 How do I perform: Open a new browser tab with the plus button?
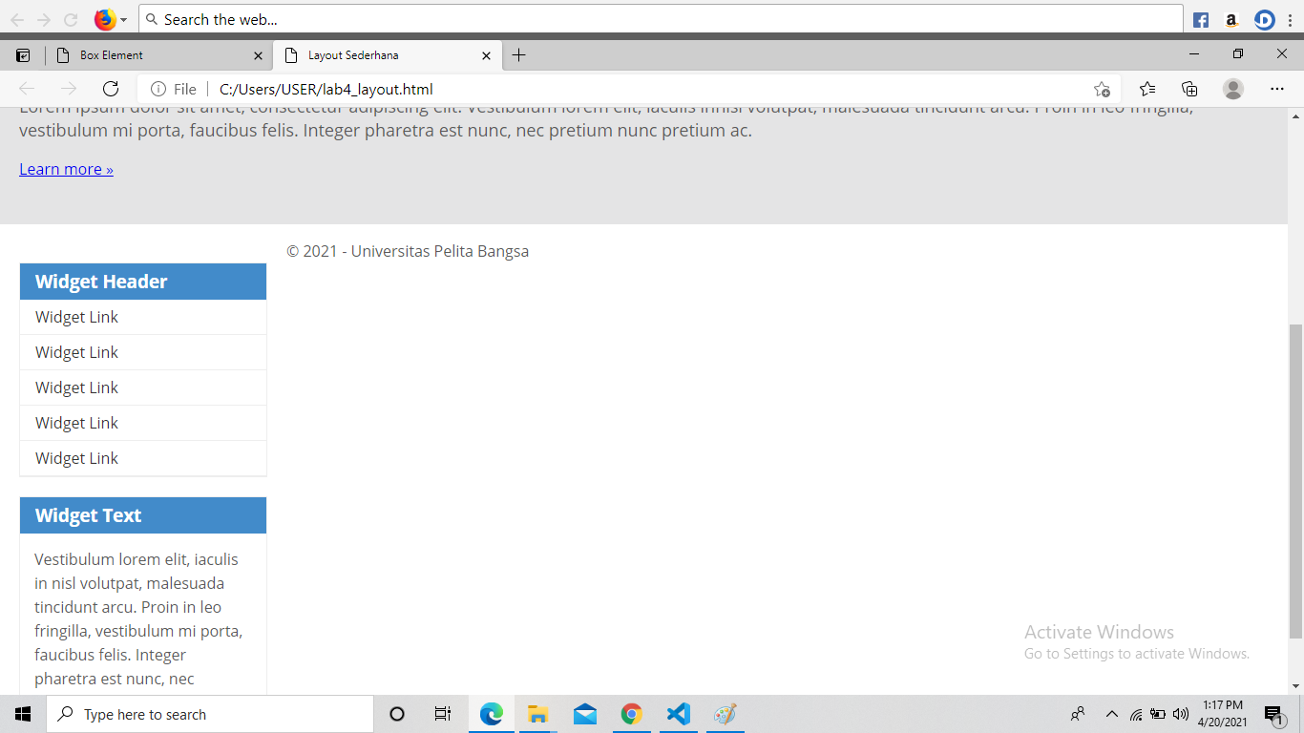coord(519,55)
